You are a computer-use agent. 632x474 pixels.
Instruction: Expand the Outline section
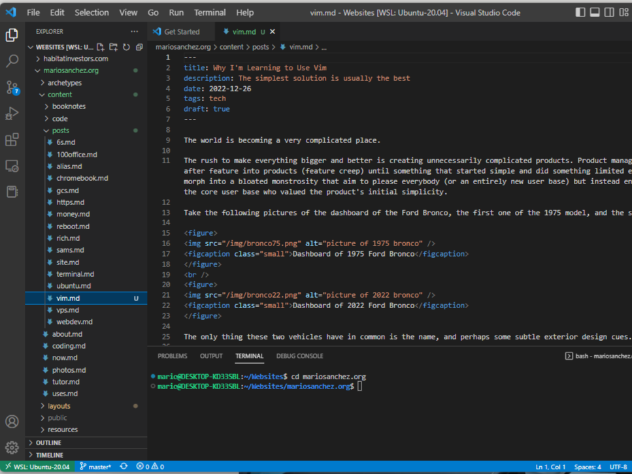pos(87,443)
